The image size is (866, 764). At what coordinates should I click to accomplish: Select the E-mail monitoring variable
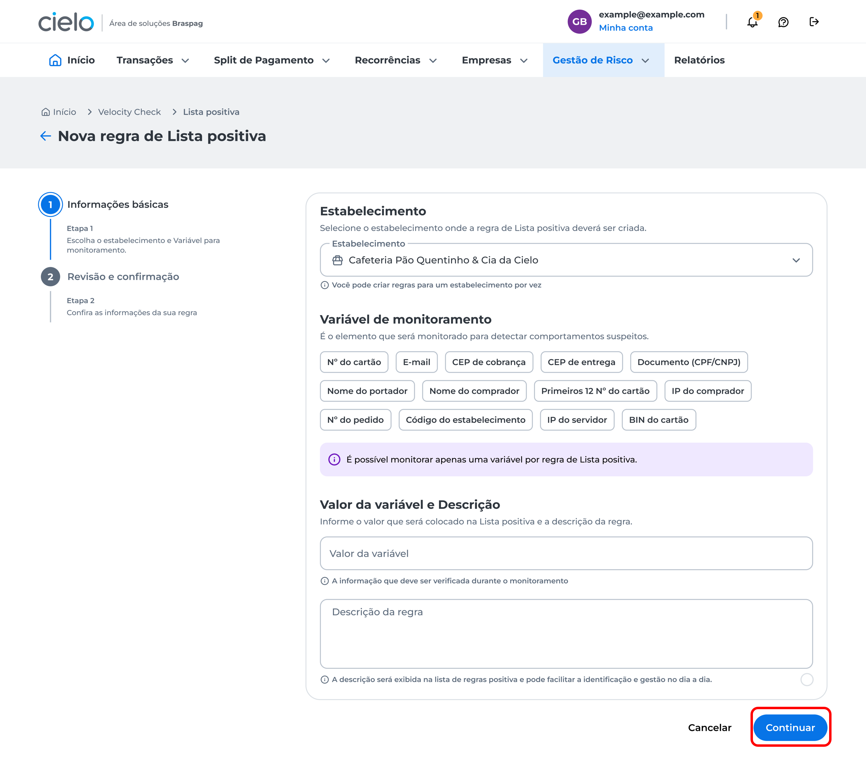(x=416, y=362)
